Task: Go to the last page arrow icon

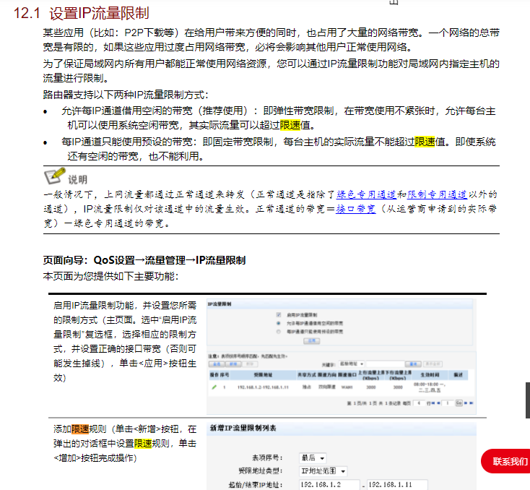Action: 472,403
